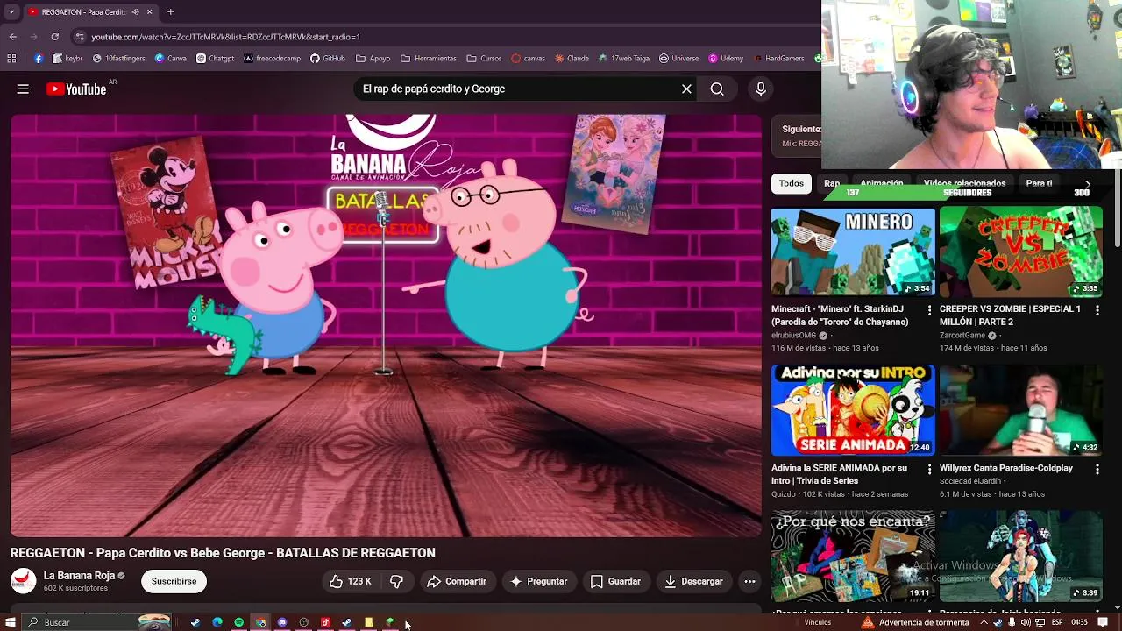Open Microsoft Edge from the taskbar

[x=217, y=622]
